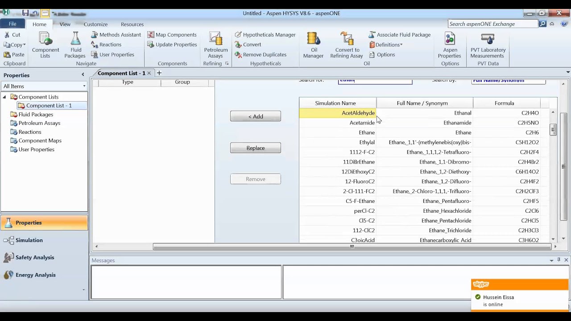Screen dimensions: 571x321
Task: Cut the selection with Cut
Action: point(12,35)
